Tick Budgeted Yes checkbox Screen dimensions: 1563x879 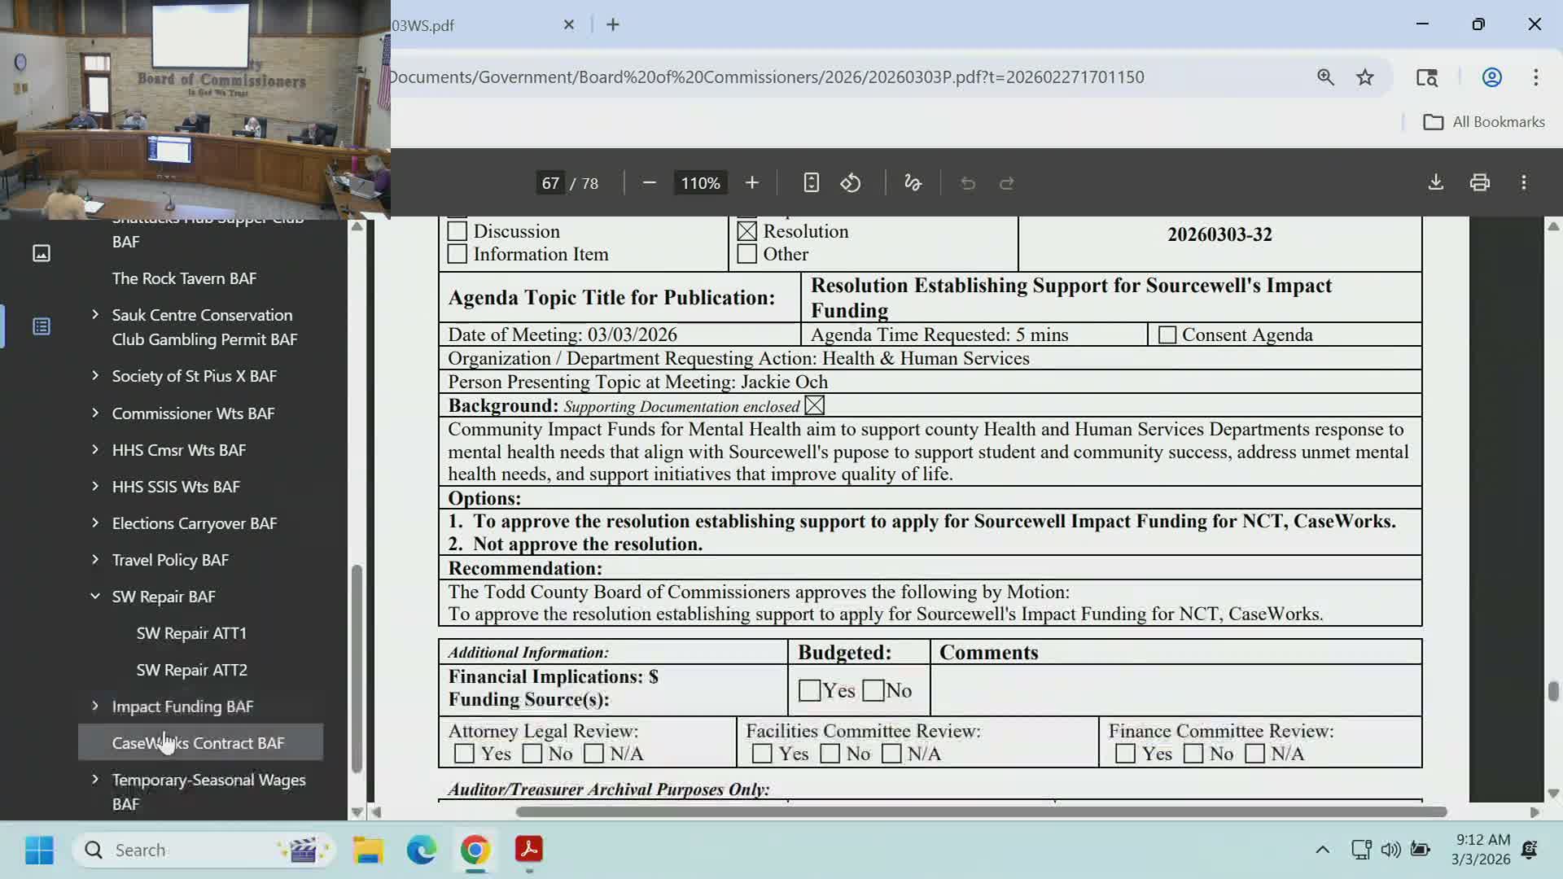pyautogui.click(x=809, y=691)
